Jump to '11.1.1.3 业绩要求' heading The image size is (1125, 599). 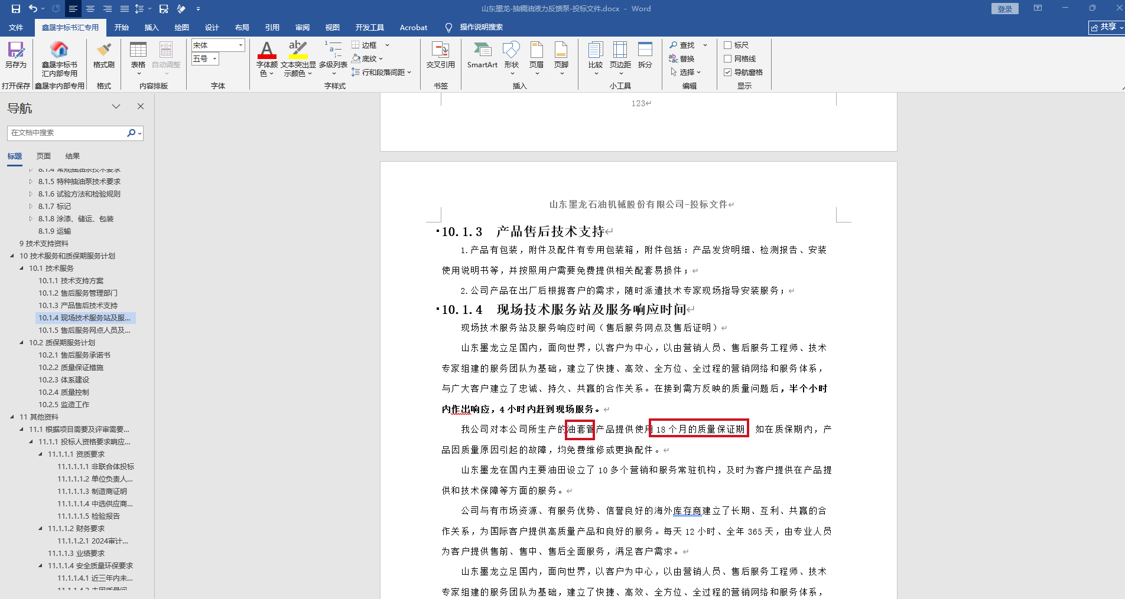(x=76, y=553)
